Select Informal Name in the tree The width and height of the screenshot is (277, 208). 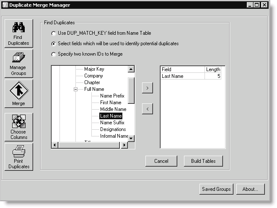click(114, 136)
